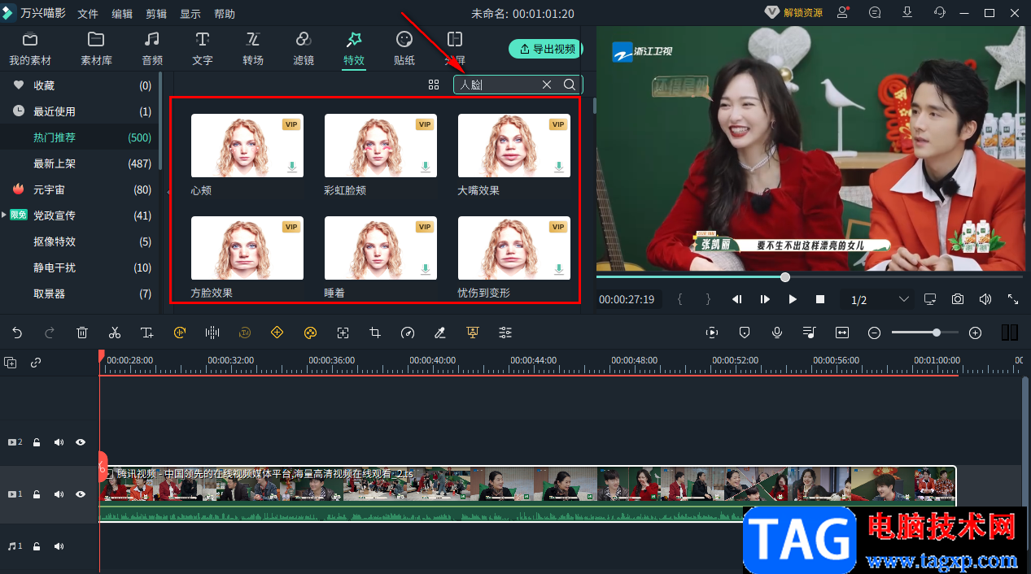Image resolution: width=1031 pixels, height=574 pixels.
Task: Open the messages icon in title bar
Action: 875,12
